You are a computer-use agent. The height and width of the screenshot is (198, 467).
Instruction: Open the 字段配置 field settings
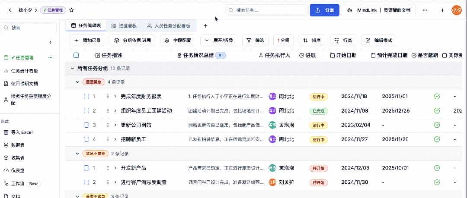(x=178, y=40)
